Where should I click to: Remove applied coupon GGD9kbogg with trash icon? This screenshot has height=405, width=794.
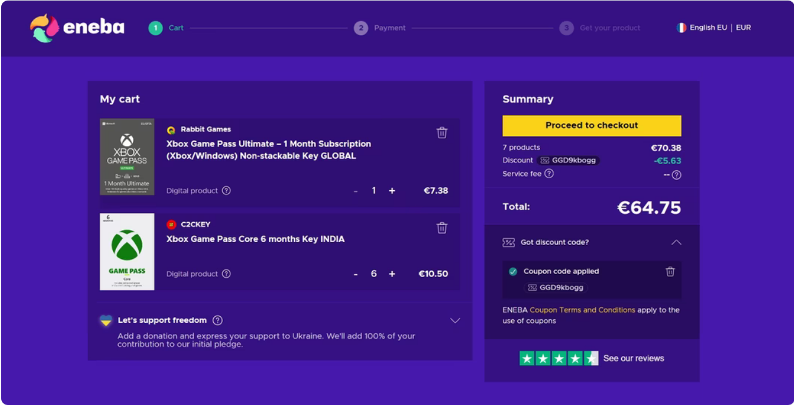[x=670, y=272]
